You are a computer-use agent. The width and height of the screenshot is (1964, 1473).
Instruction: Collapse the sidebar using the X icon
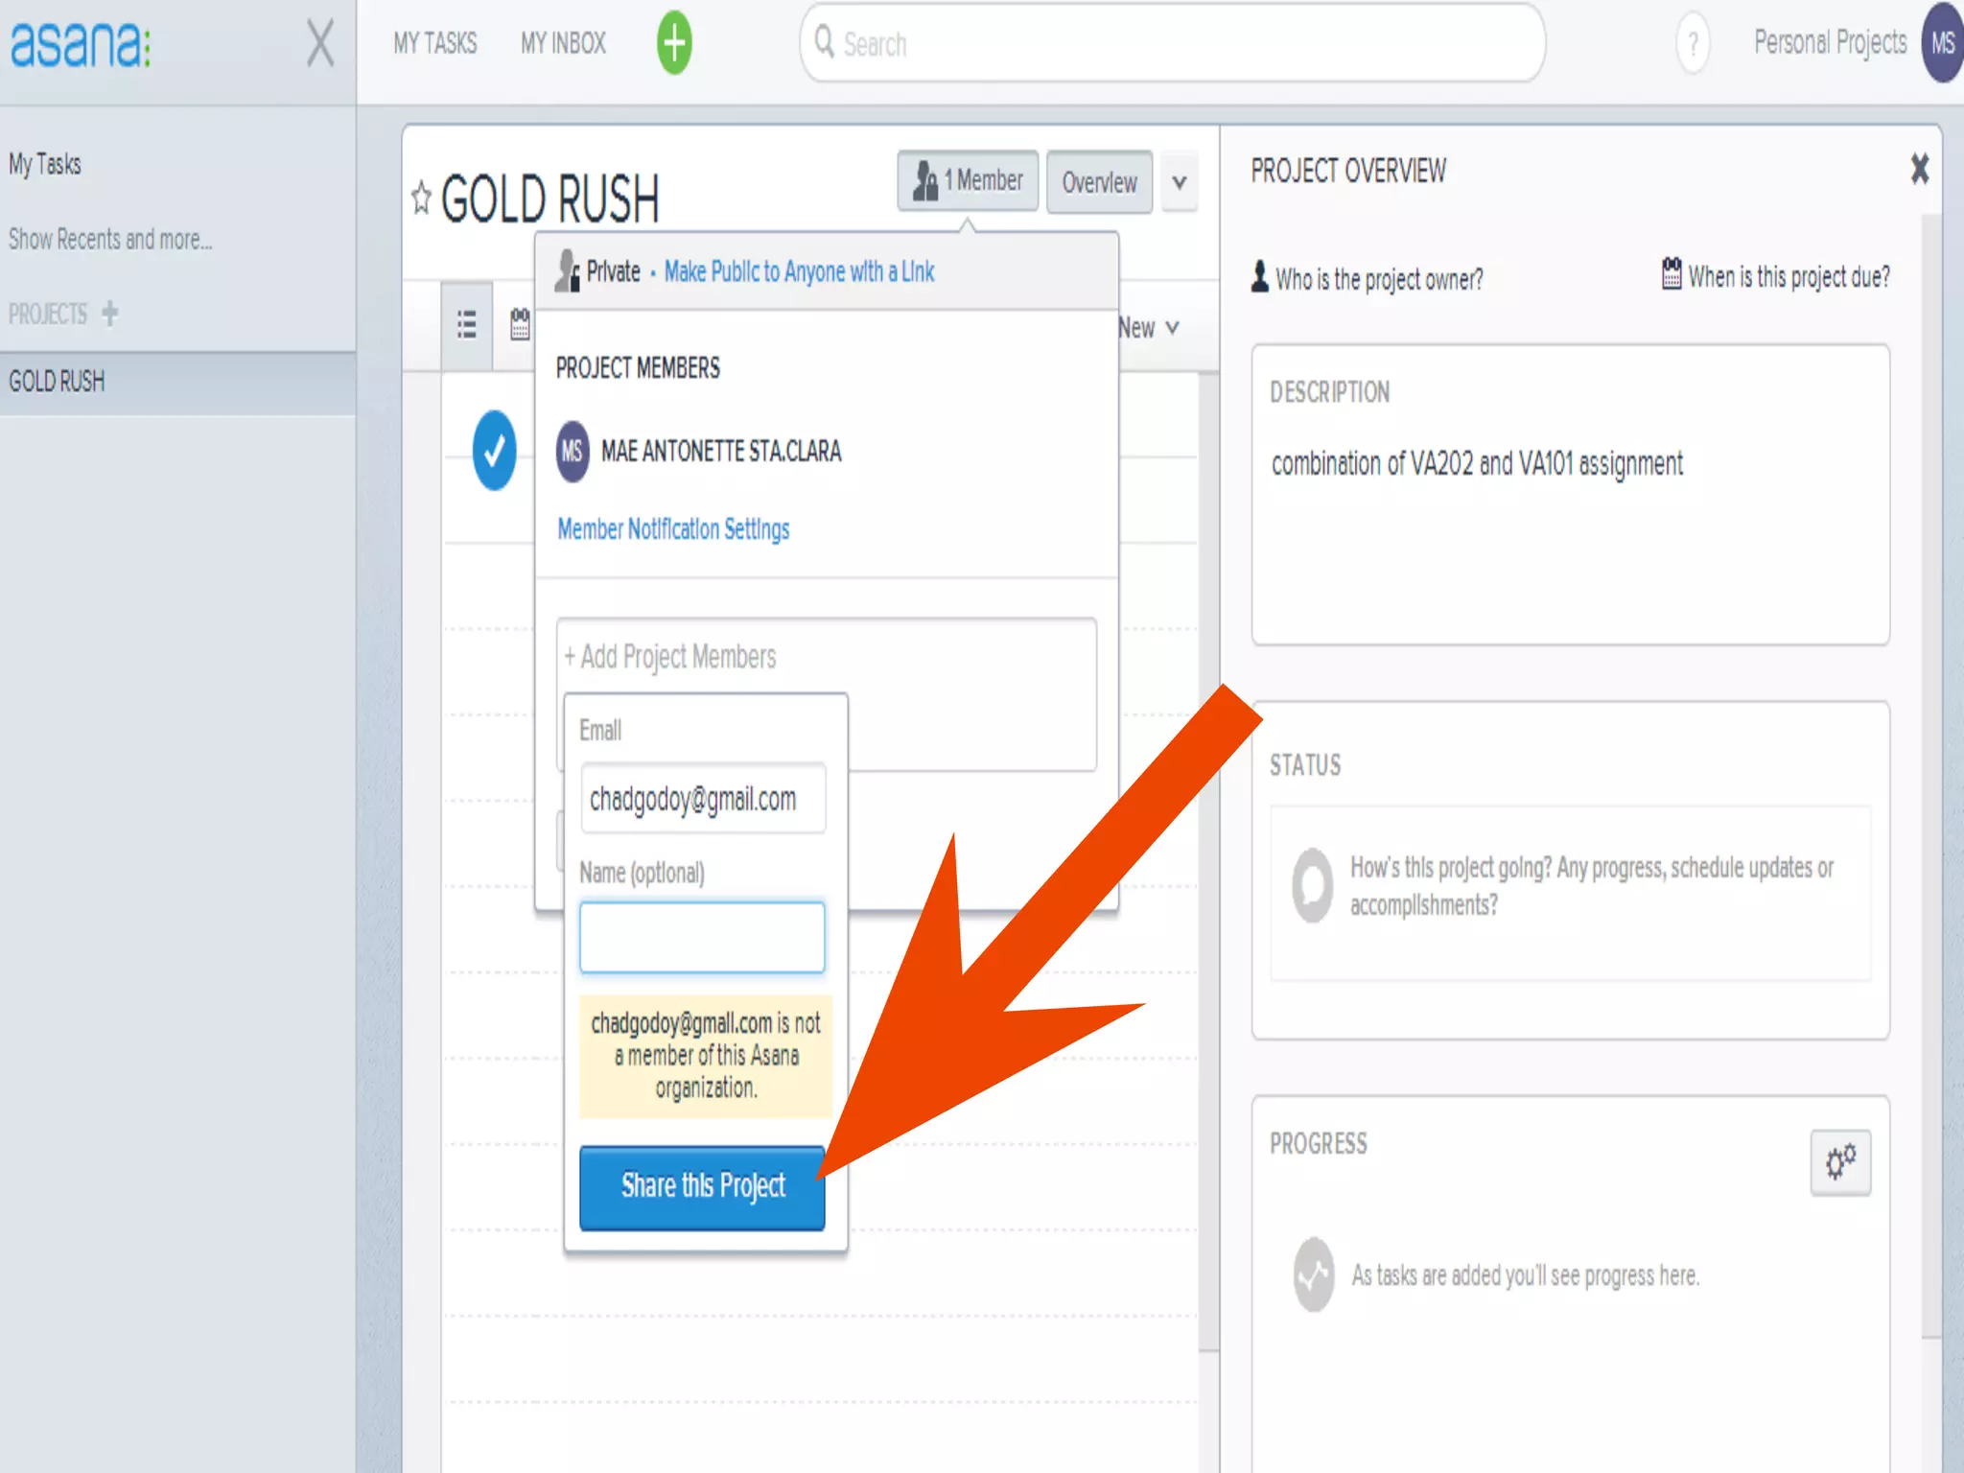[x=320, y=44]
